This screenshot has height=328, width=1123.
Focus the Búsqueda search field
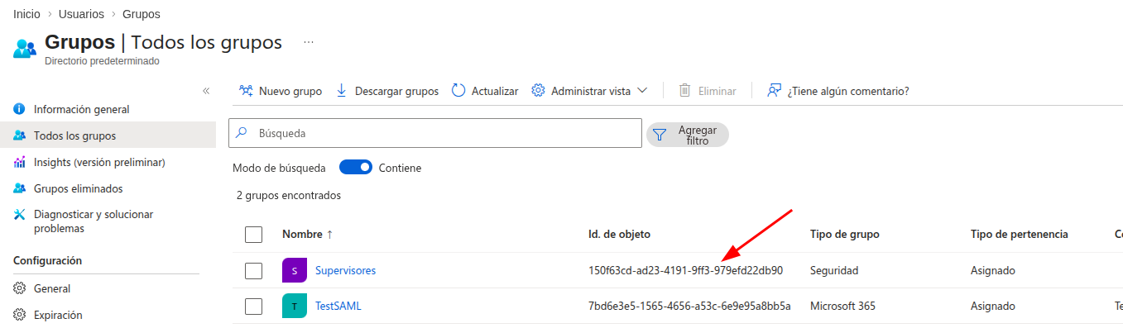(x=435, y=133)
